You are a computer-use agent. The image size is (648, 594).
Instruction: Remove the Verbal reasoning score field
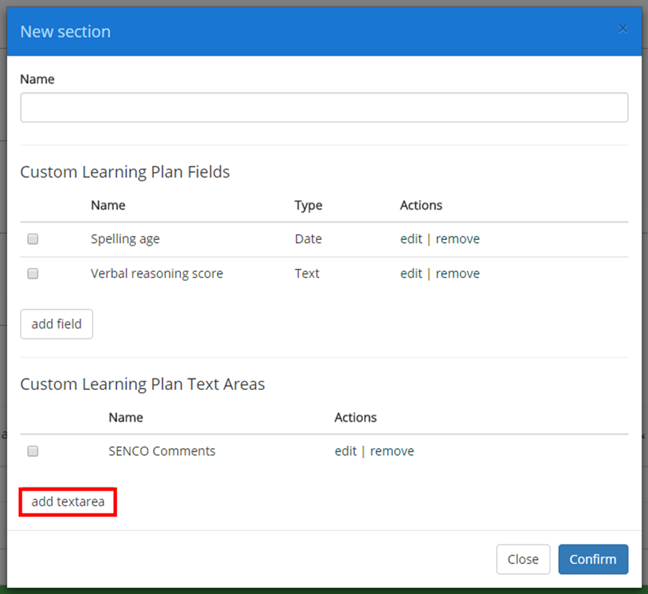pos(458,273)
